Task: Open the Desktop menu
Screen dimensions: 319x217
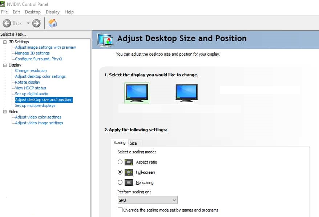Action: point(33,12)
